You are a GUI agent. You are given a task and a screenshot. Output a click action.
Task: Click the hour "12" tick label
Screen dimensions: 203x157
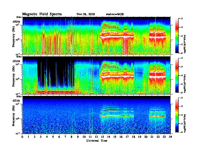(x=96, y=137)
